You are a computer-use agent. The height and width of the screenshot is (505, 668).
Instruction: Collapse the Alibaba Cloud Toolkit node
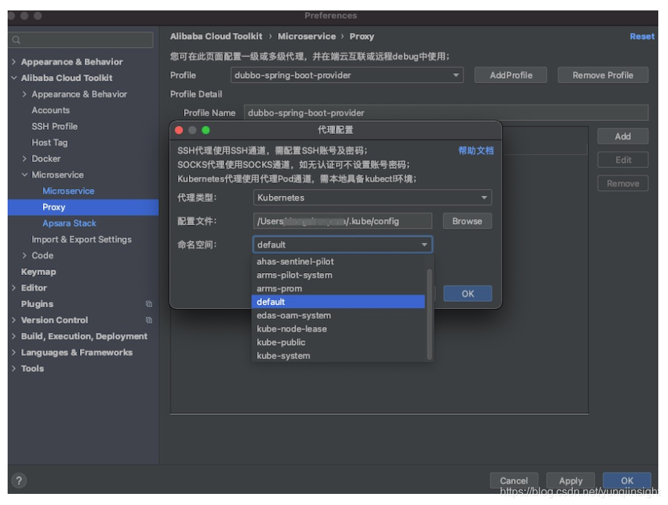click(x=14, y=78)
